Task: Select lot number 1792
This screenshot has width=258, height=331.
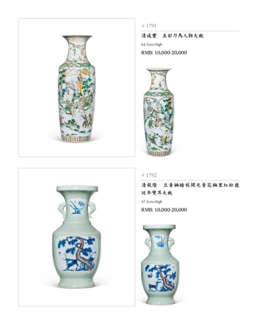Action: (x=151, y=175)
